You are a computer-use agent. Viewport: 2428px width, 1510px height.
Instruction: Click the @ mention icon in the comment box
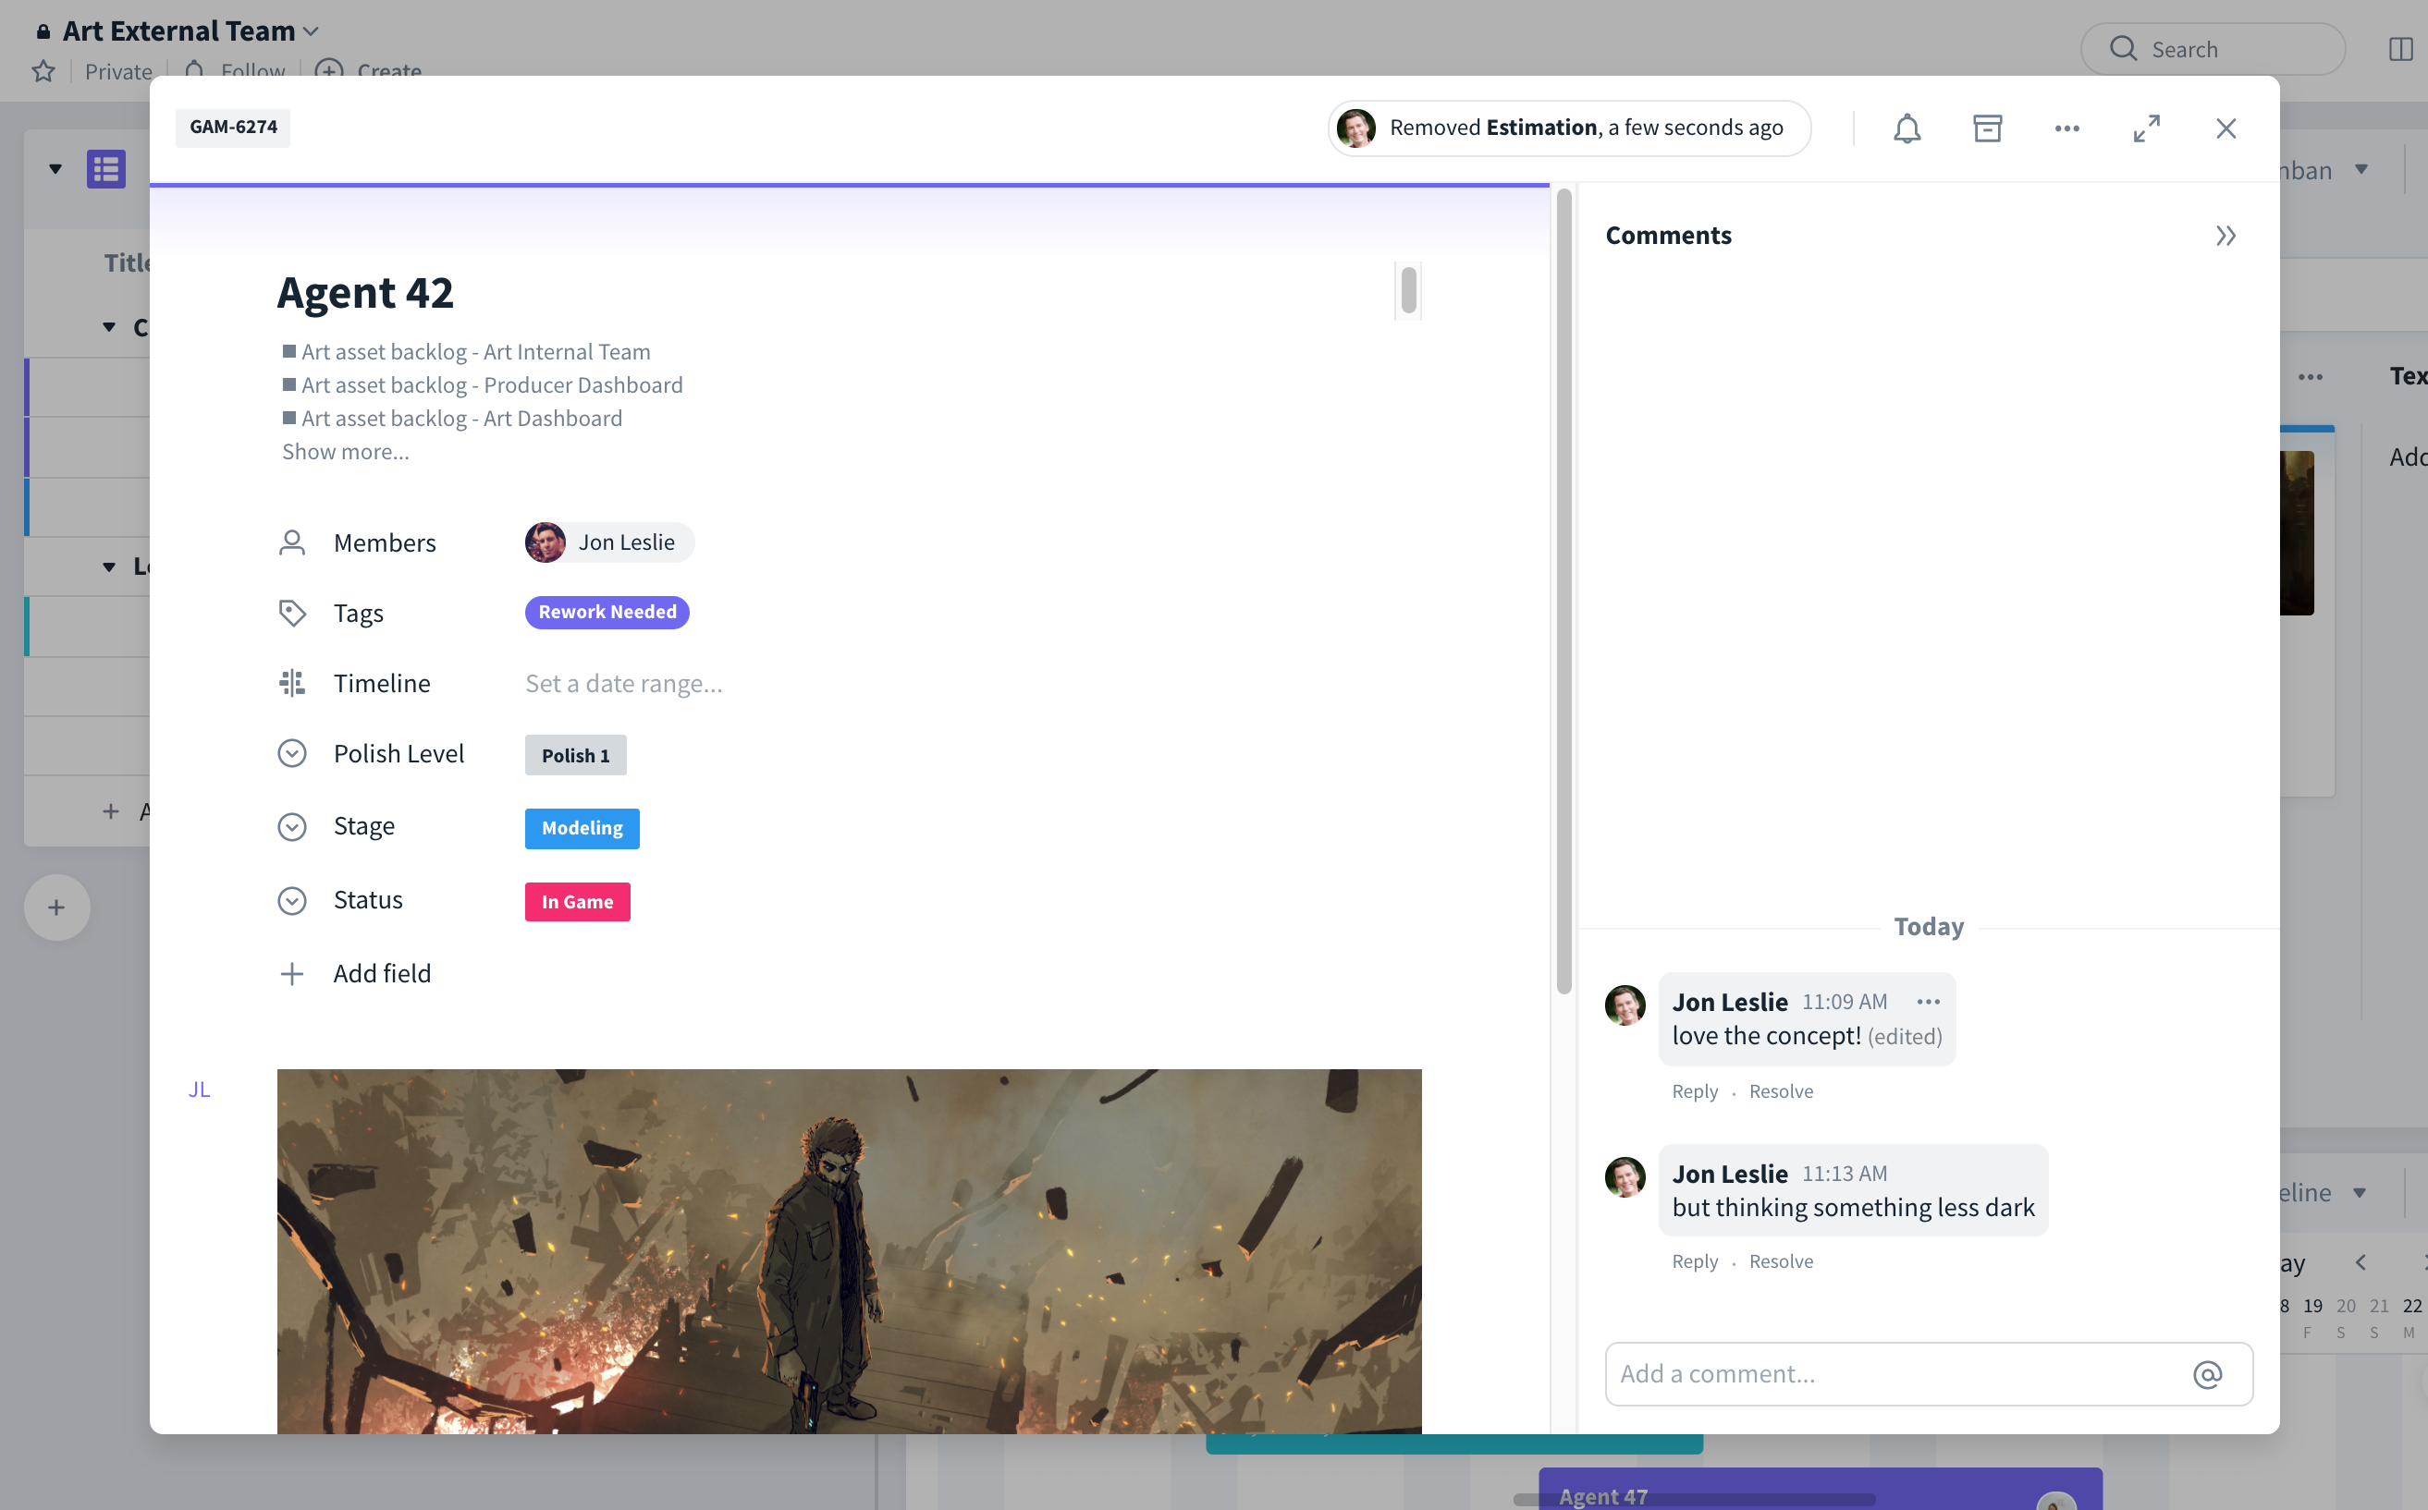(x=2208, y=1373)
